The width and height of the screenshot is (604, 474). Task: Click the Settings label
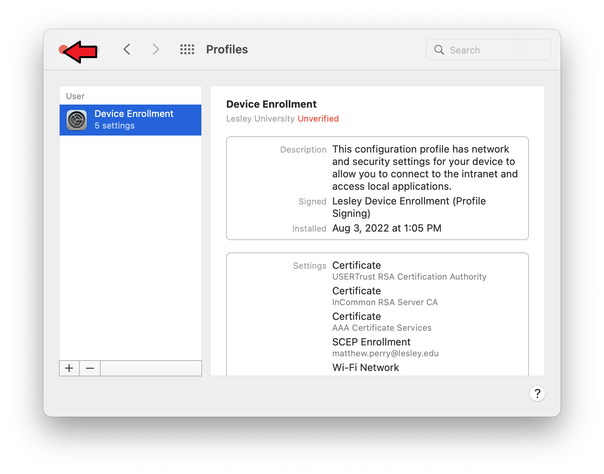click(310, 266)
